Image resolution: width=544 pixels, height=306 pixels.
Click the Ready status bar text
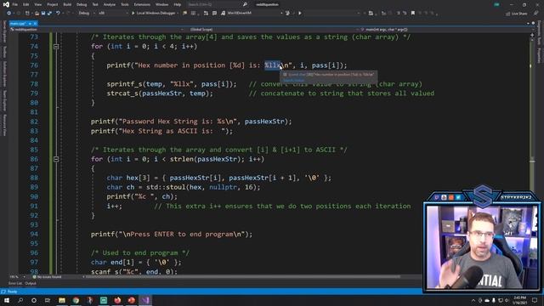tap(13, 292)
